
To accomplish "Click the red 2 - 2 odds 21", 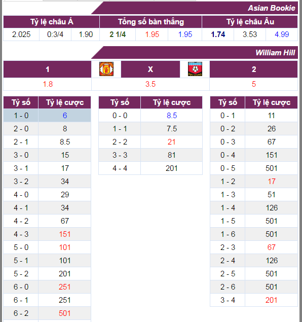I will point(171,142).
